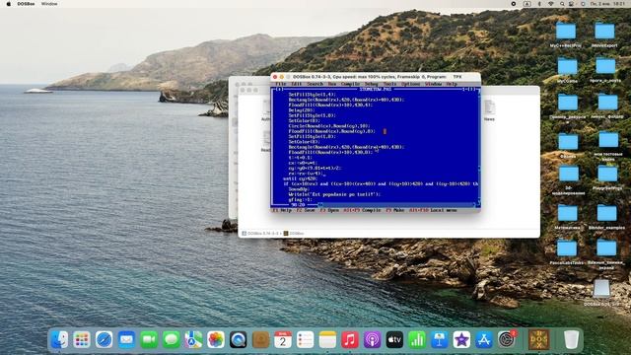Viewport: 631px width, 355px height.
Task: Launch FaceTime from the Dock
Action: coord(149,340)
